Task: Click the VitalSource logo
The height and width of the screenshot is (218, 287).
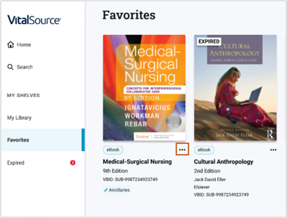Action: [34, 20]
